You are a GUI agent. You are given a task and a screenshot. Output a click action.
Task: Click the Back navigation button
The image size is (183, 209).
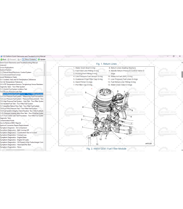point(3,59)
